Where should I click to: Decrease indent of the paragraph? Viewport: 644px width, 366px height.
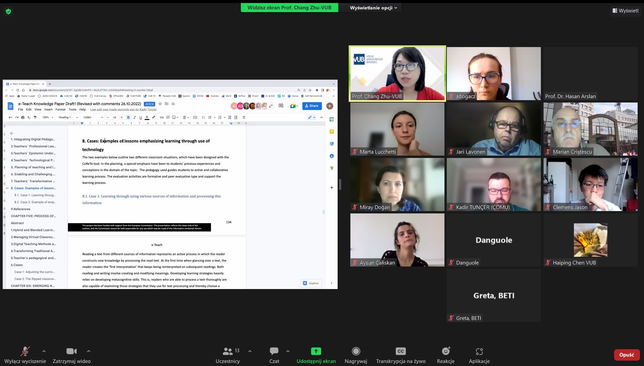[x=230, y=117]
